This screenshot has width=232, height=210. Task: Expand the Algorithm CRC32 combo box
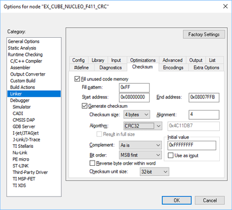142,126
